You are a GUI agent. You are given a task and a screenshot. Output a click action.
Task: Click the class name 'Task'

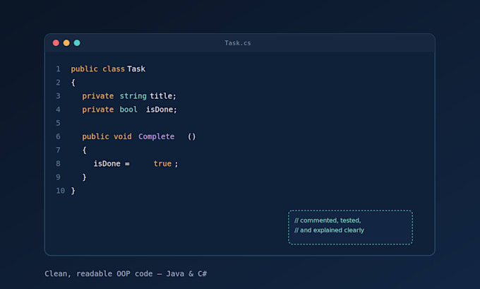click(136, 69)
